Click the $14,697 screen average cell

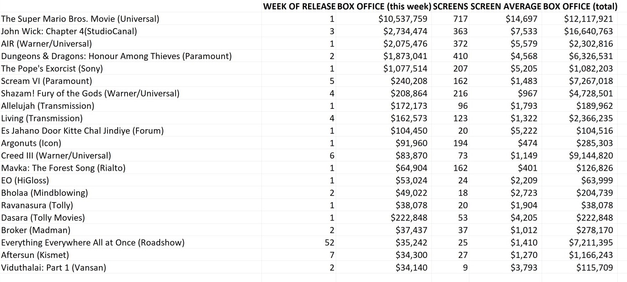click(524, 19)
